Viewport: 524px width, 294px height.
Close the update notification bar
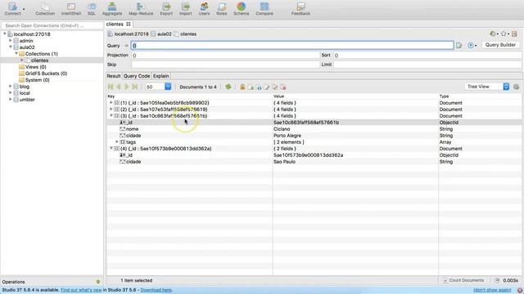click(520, 291)
